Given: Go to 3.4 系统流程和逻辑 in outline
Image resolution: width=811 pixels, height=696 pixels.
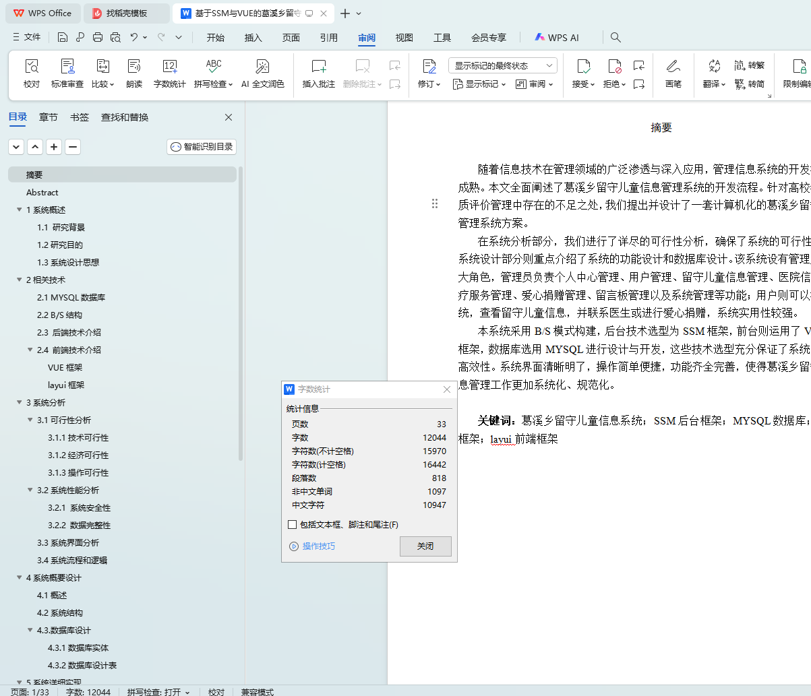Looking at the screenshot, I should (71, 560).
